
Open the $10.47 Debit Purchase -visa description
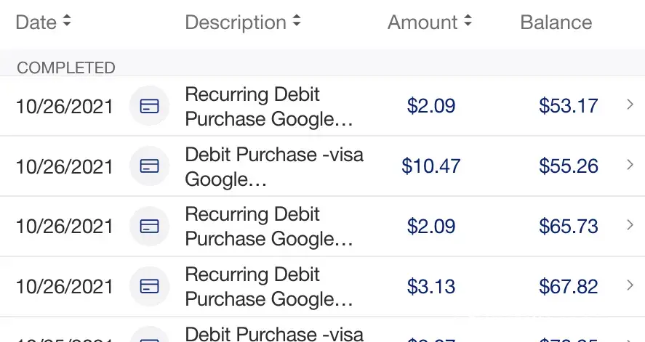coord(273,166)
